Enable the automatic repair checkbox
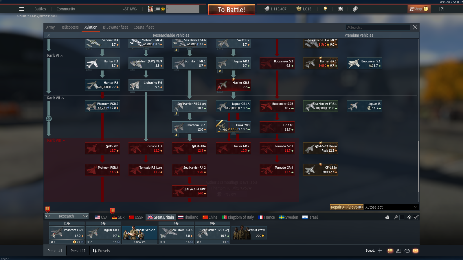This screenshot has width=463, height=260. (402, 217)
